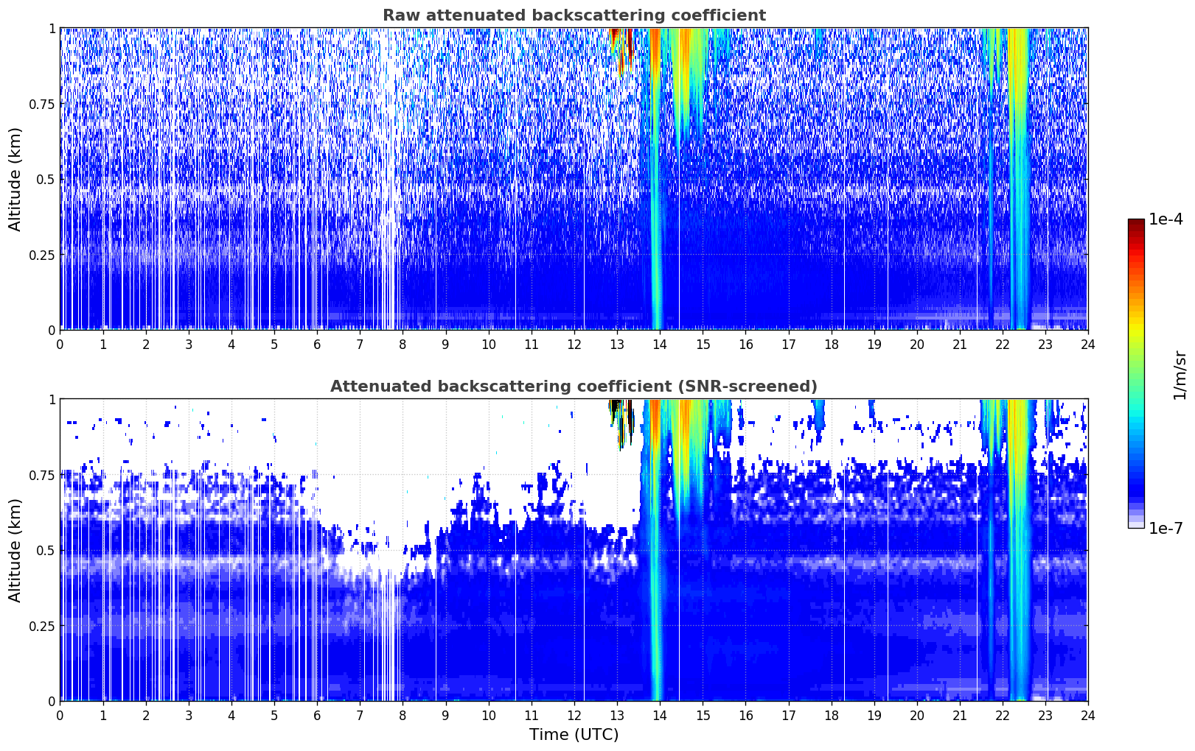Click the raw attenuated backscattering heatmap
Image resolution: width=1195 pixels, height=751 pixels.
click(574, 179)
